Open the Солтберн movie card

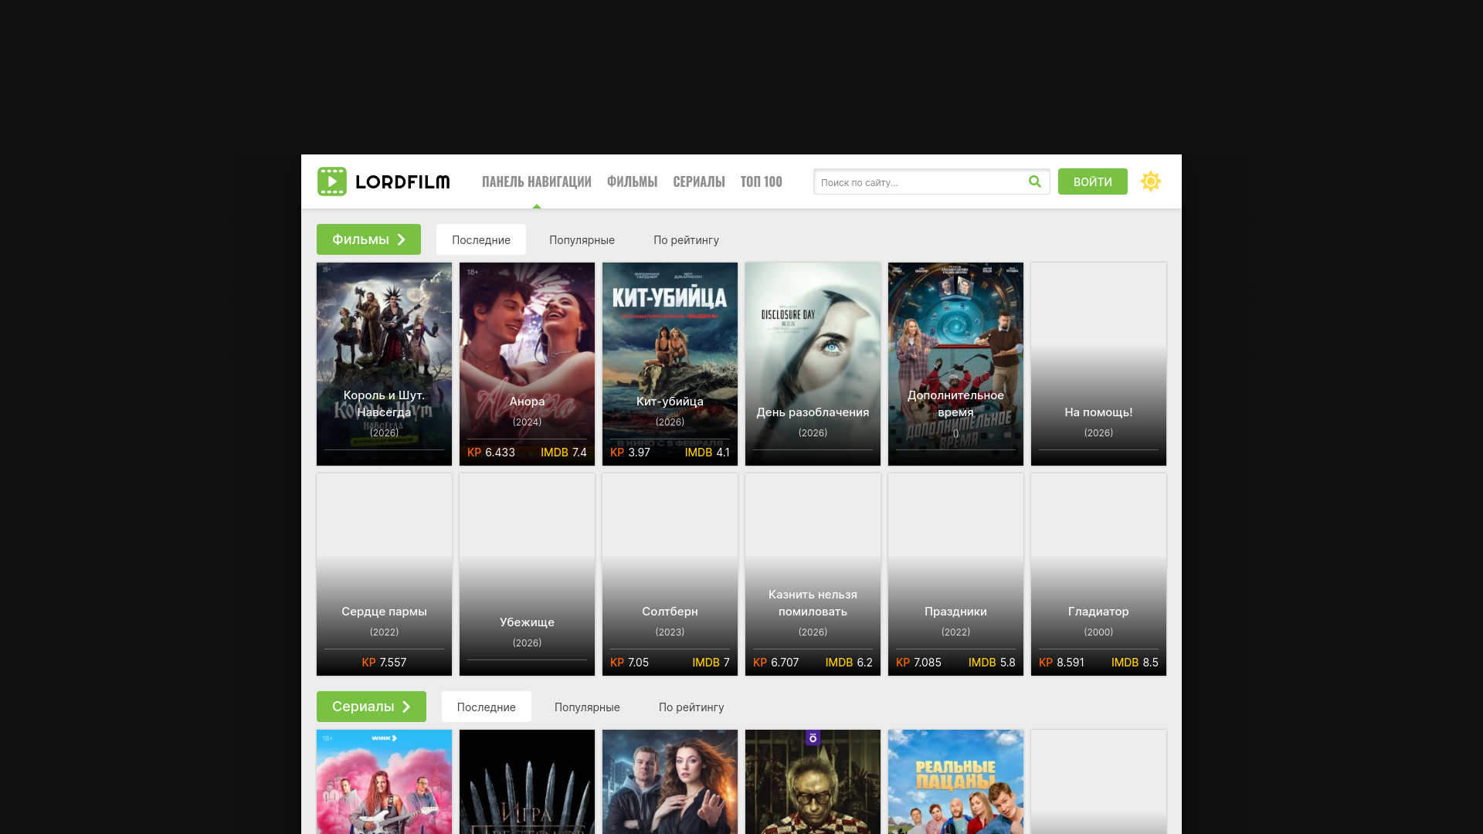point(670,575)
